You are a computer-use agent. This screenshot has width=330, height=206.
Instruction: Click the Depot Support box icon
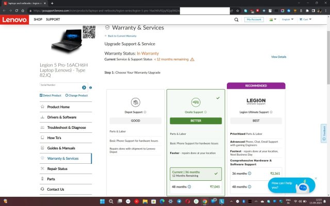coord(135,102)
